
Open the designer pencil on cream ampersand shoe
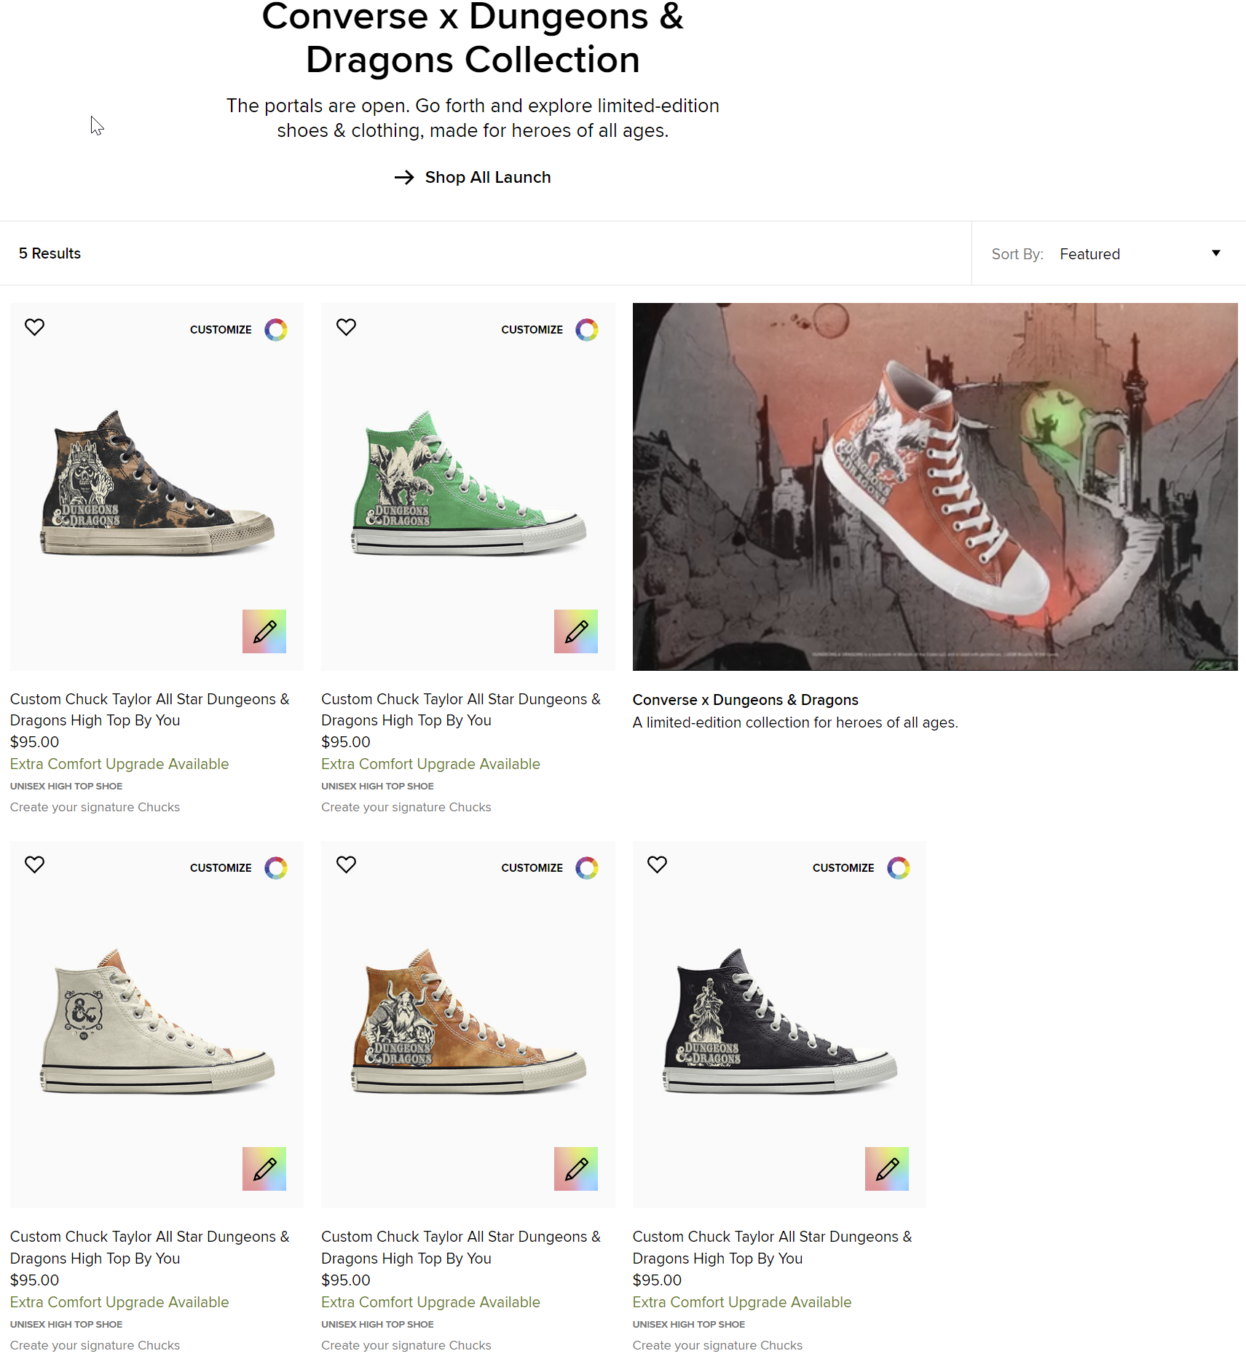264,1169
